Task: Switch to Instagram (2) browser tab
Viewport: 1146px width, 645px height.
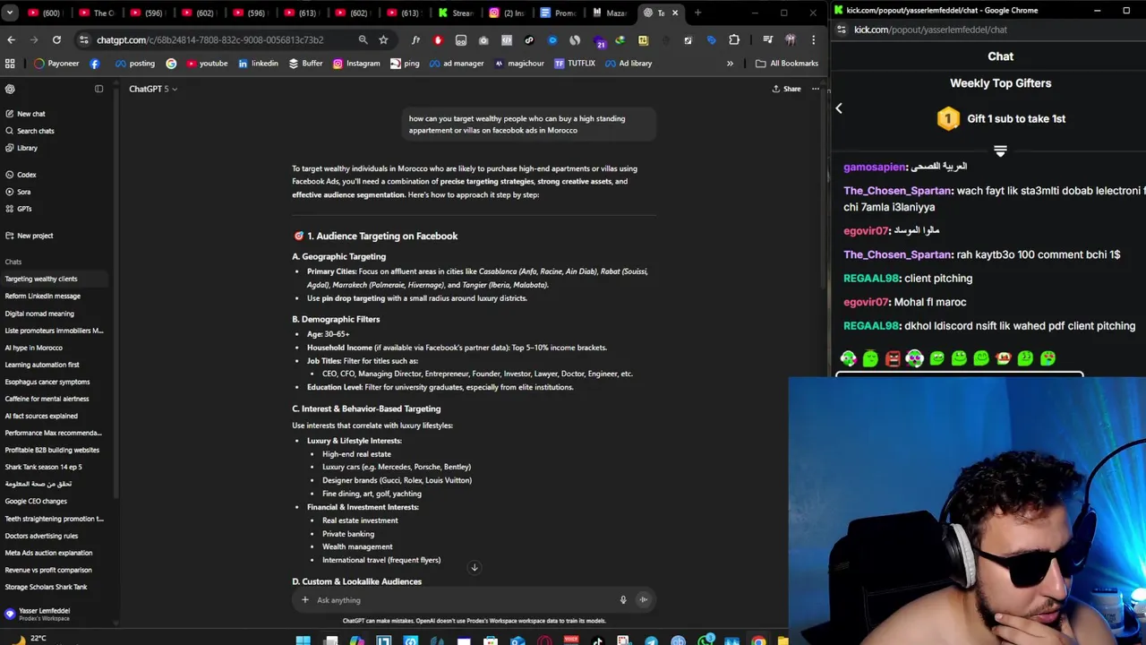Action: tap(508, 13)
